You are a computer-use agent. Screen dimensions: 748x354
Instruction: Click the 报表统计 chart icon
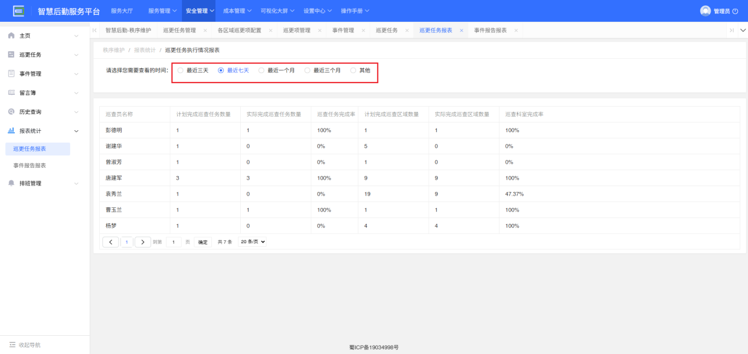pos(11,131)
